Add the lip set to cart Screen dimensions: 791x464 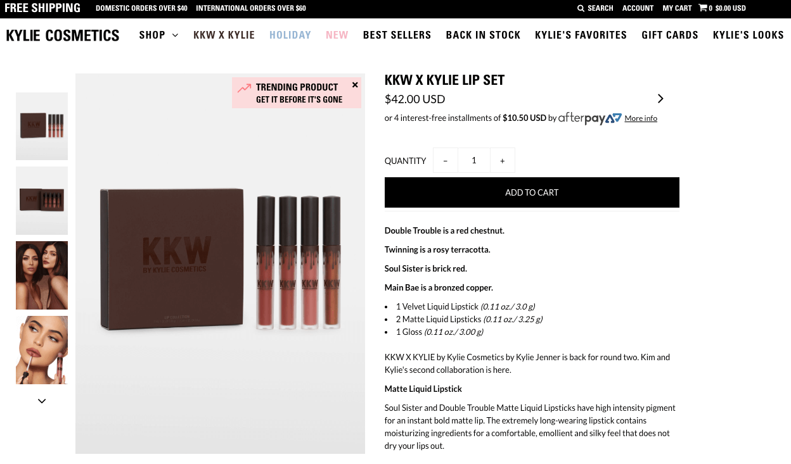pyautogui.click(x=532, y=192)
